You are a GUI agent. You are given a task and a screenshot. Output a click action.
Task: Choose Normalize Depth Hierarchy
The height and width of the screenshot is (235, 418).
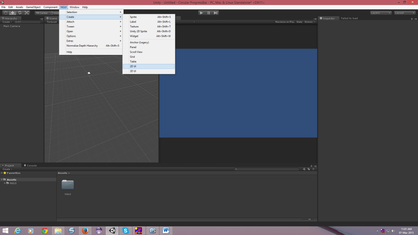[91, 46]
